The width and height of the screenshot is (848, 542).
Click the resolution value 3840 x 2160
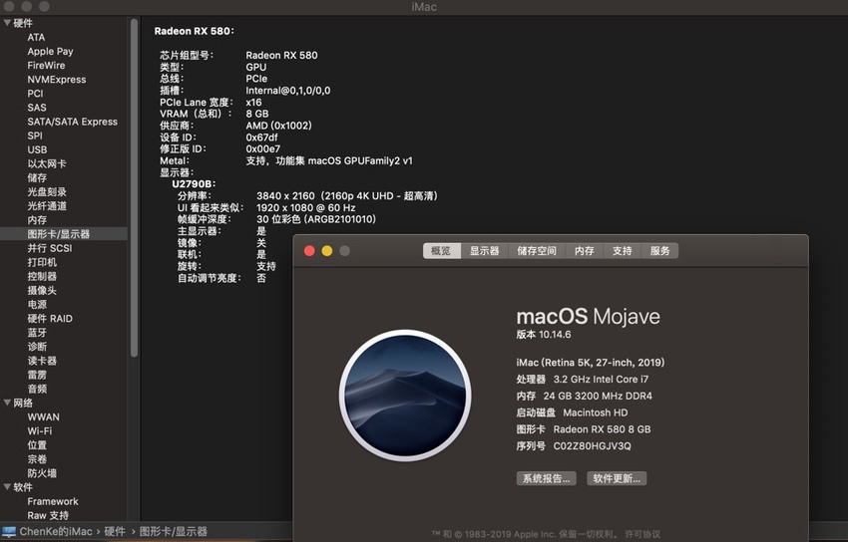285,196
